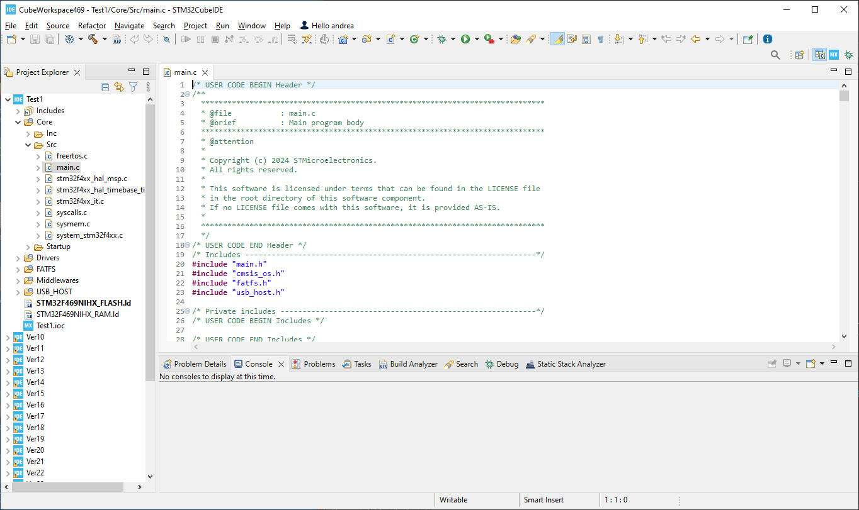This screenshot has height=510, width=859.
Task: Switch to the Problems tab
Action: coord(314,364)
